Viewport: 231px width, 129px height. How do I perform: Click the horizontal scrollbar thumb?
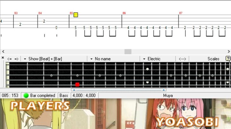[x=128, y=52]
